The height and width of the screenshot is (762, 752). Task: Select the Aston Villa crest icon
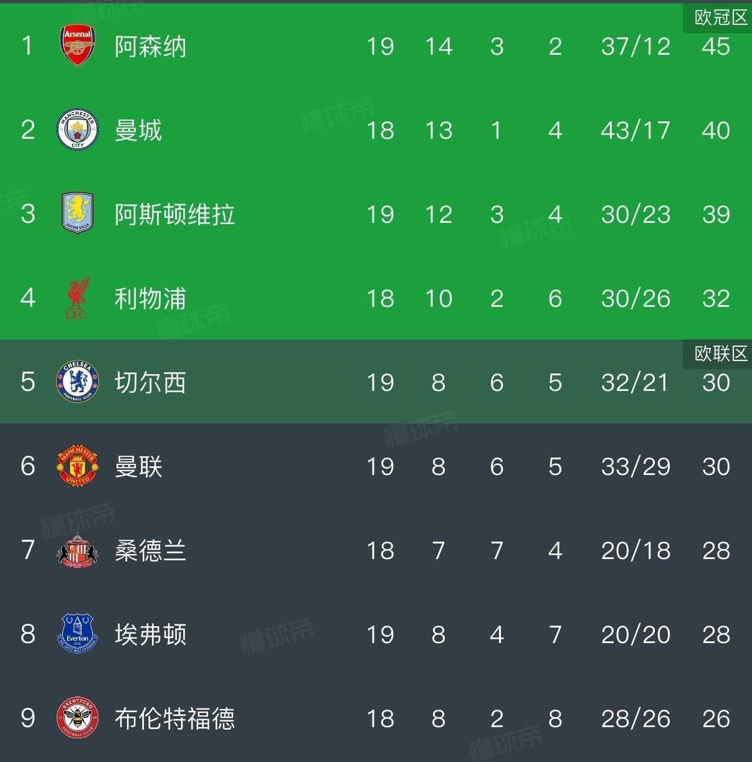(x=77, y=214)
